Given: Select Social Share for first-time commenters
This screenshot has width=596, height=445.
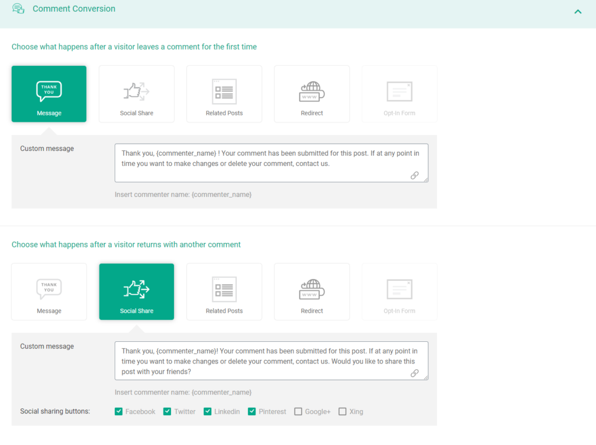Looking at the screenshot, I should tap(136, 94).
